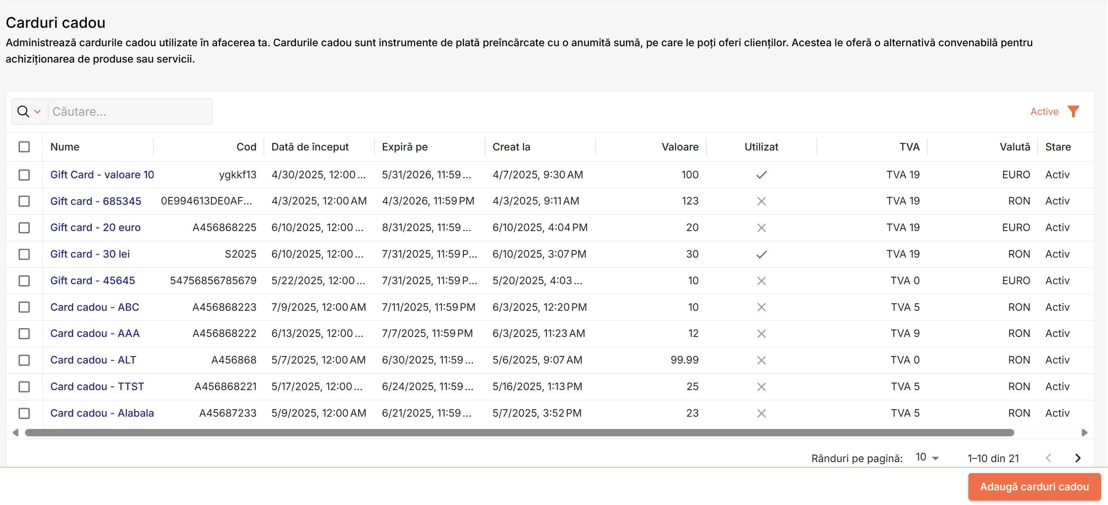Open the Gift card - 45645 link
This screenshot has width=1108, height=505.
pos(93,281)
